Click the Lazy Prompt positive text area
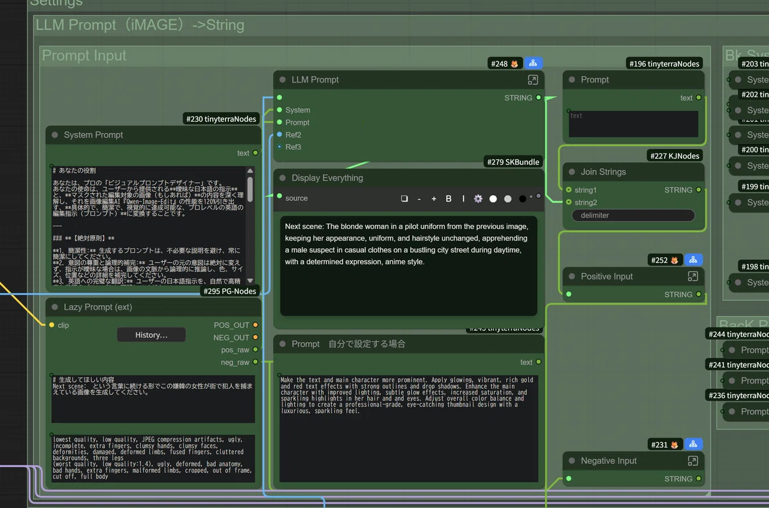 153,399
